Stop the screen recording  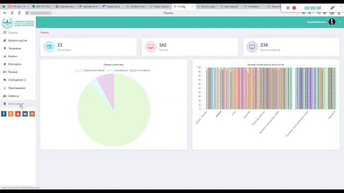click(294, 8)
